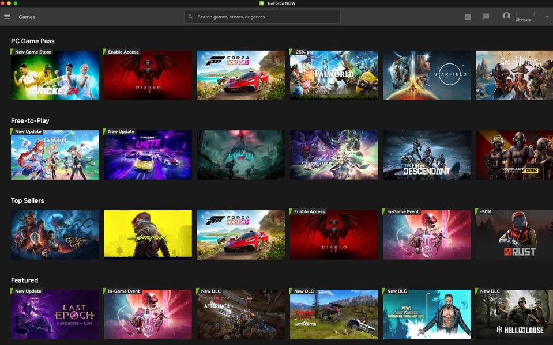
Task: Open the Free-to-Play section heading
Action: (30, 120)
